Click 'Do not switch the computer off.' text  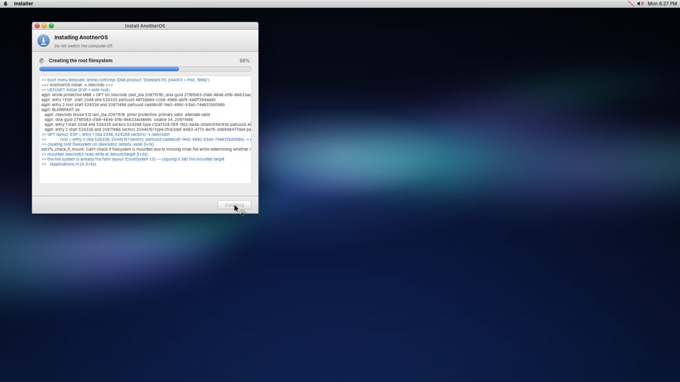84,46
